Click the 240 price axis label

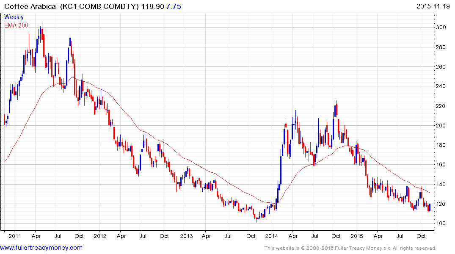(x=441, y=86)
